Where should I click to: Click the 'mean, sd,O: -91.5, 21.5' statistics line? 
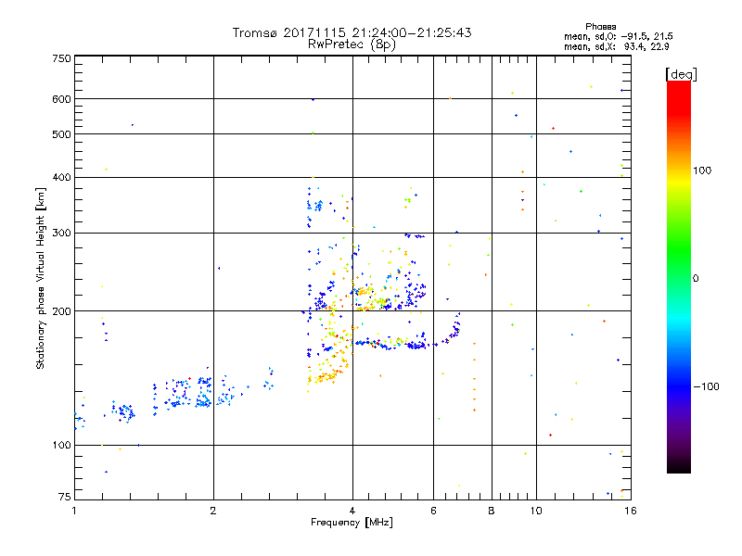[x=618, y=36]
